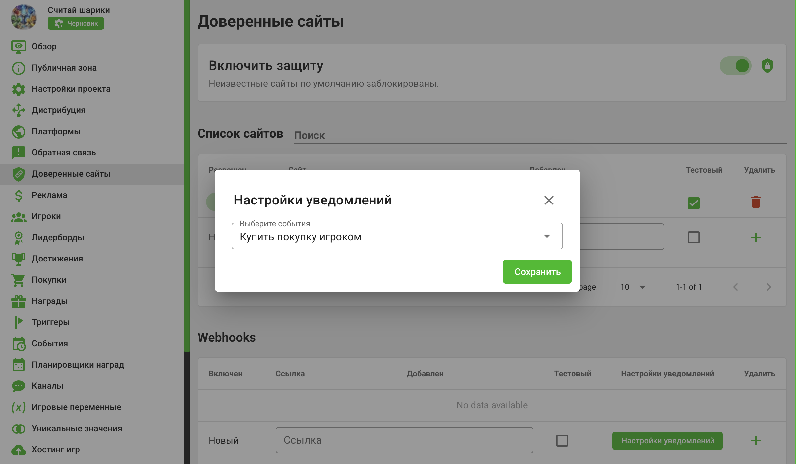Click the Поиск search field
The height and width of the screenshot is (464, 796).
540,135
